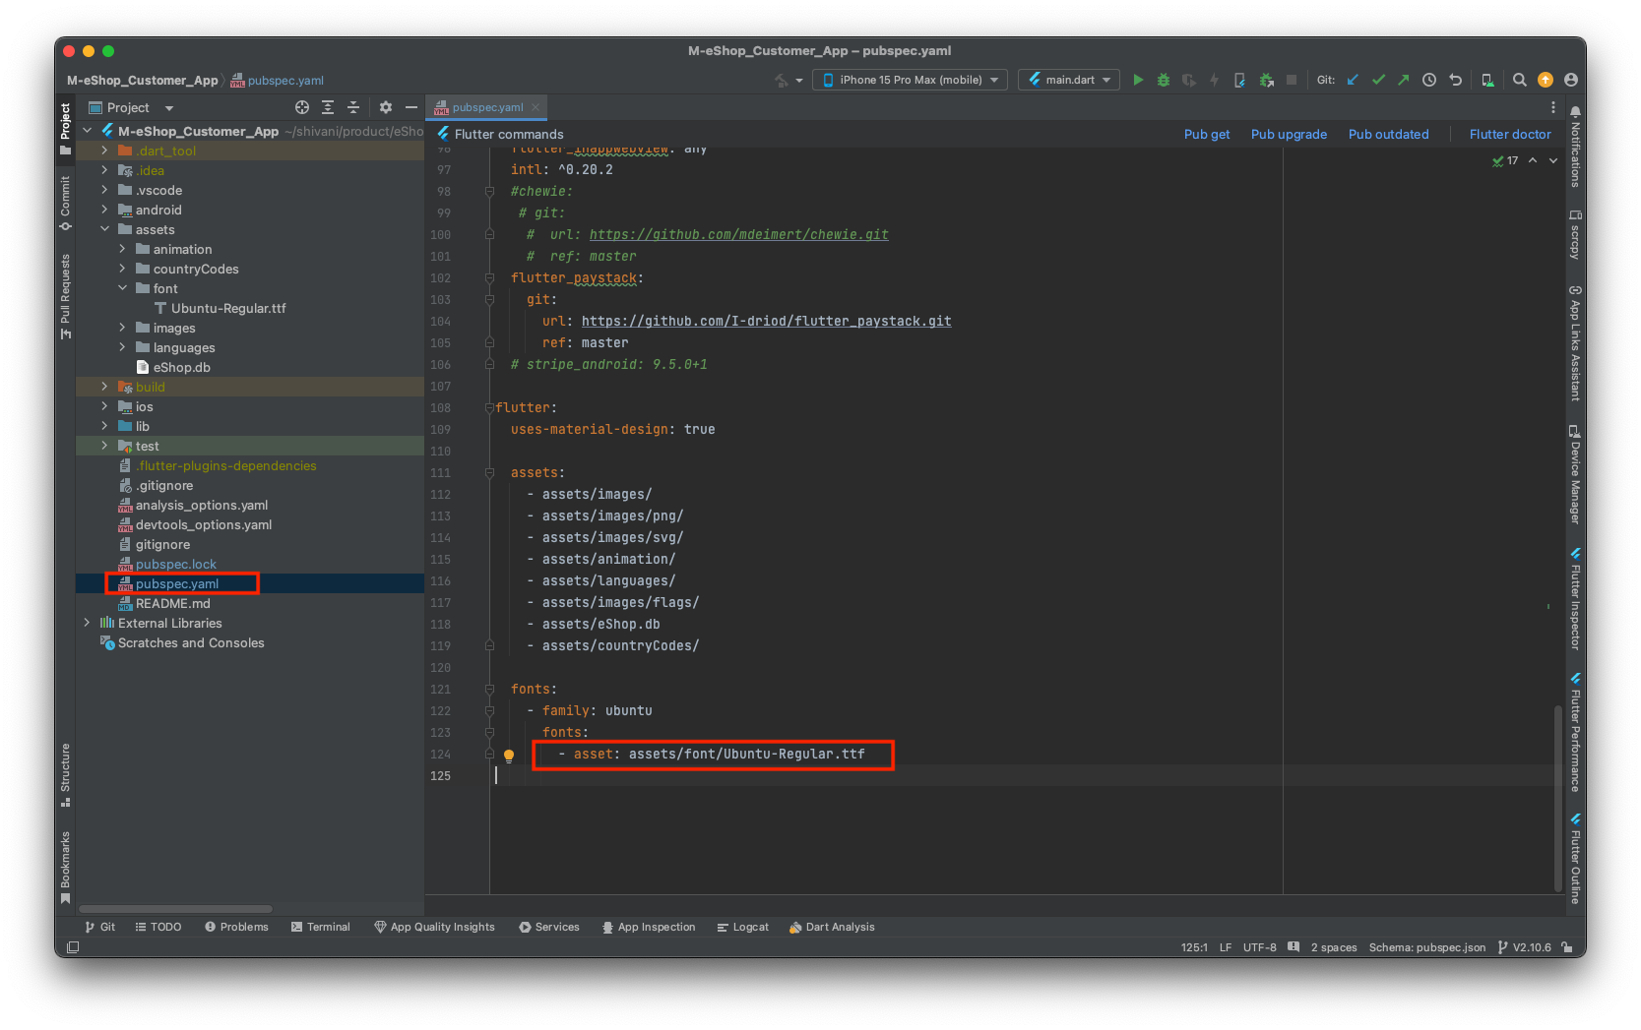Screen dimensions: 1641x1030
Task: Collapse the assets folder chevron
Action: tap(104, 229)
